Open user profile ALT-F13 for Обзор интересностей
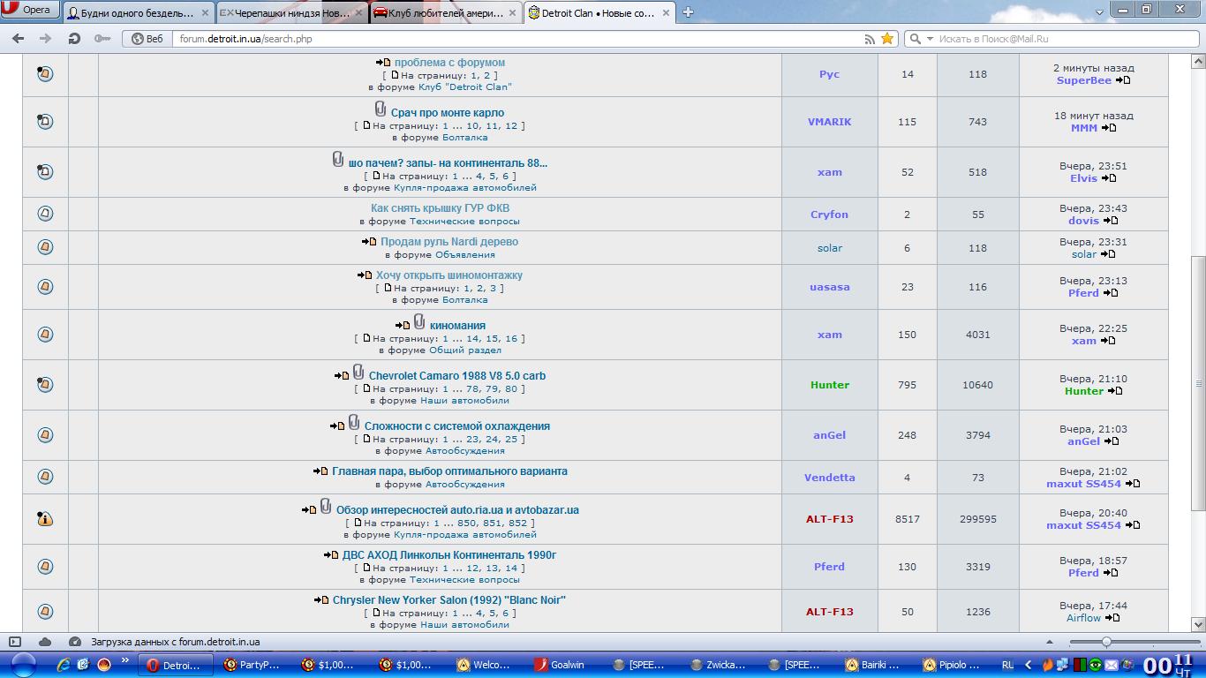Image resolution: width=1206 pixels, height=678 pixels. click(x=829, y=519)
